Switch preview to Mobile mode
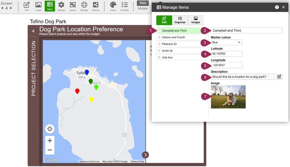Screen dimensions: 290x167 143,8
